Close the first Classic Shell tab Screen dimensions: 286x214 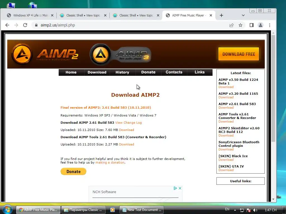[x=105, y=15]
